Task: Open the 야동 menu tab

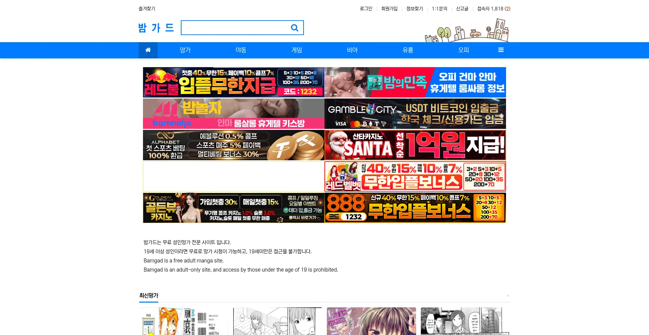Action: coord(241,50)
